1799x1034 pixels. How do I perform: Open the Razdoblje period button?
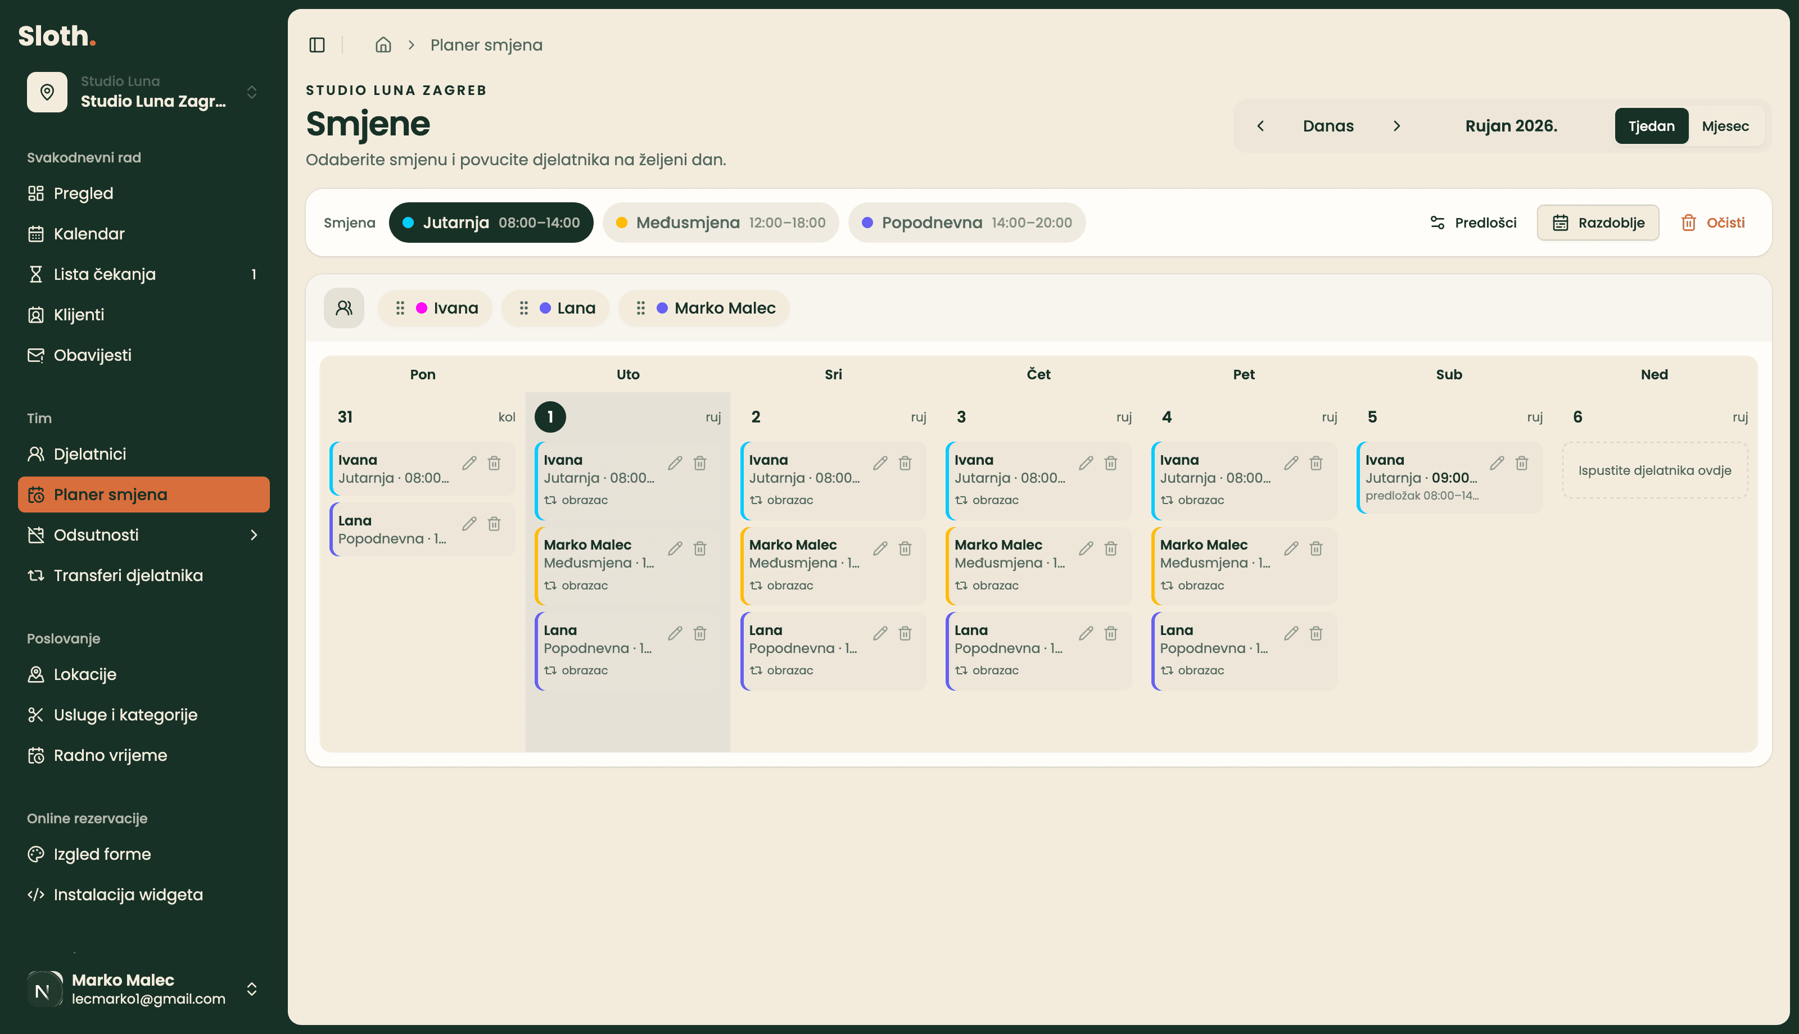[1597, 223]
